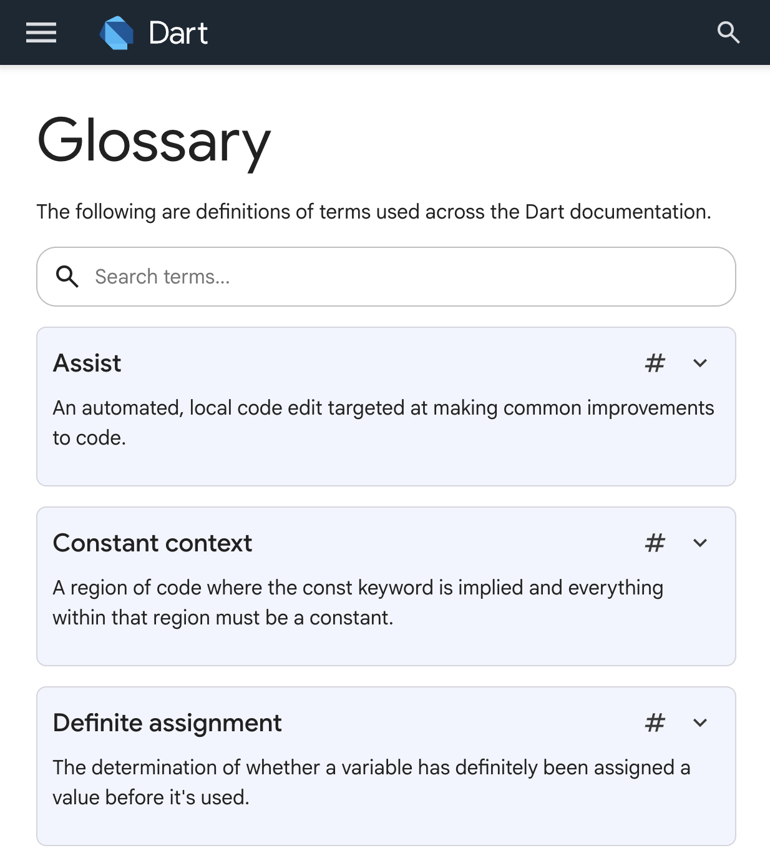Screen dimensions: 770x853
Task: Click the anchor link icon for Assist
Action: click(655, 363)
